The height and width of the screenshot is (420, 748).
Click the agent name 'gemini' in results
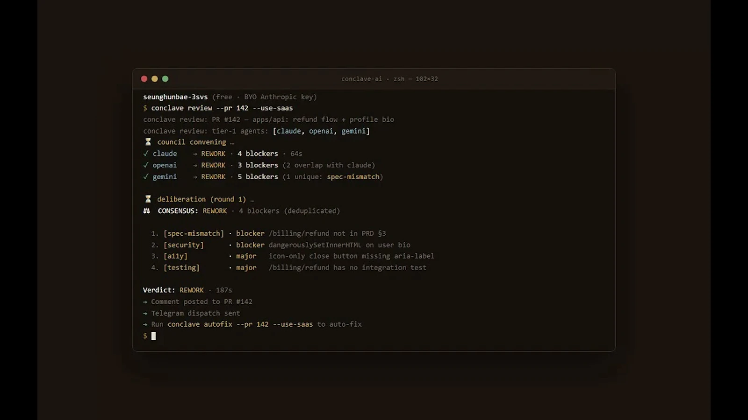coord(165,177)
